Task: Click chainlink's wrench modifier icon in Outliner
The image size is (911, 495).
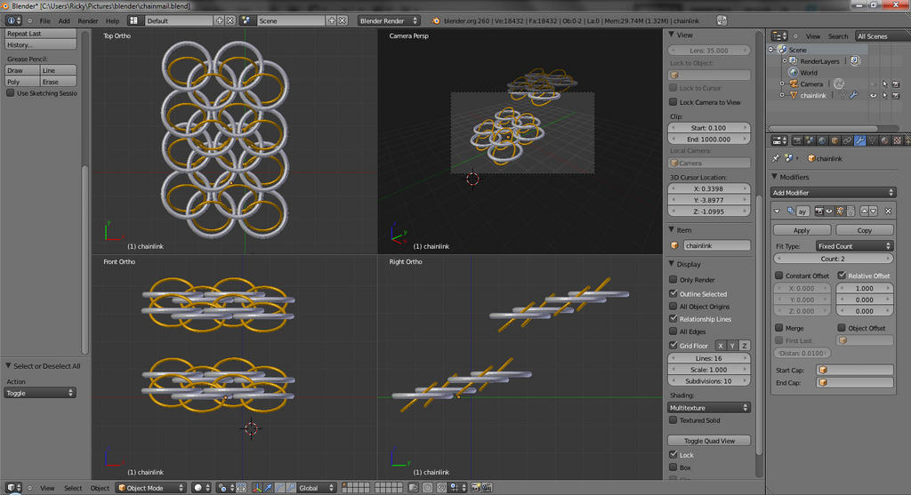Action: (853, 95)
